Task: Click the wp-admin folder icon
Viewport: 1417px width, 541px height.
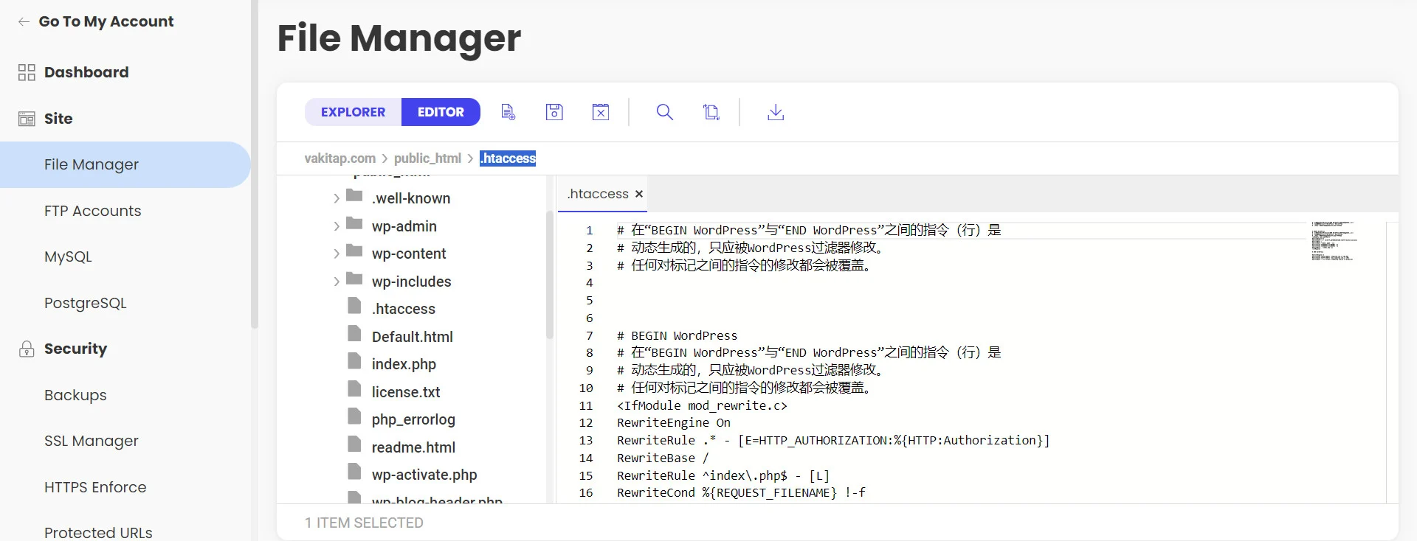Action: click(354, 223)
